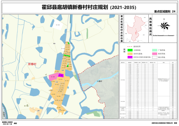Click the bright green 公园绿地 legend swatch
Viewport: 179px width, 126px height.
[130, 50]
